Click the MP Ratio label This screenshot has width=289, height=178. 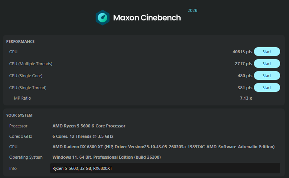[x=22, y=98]
